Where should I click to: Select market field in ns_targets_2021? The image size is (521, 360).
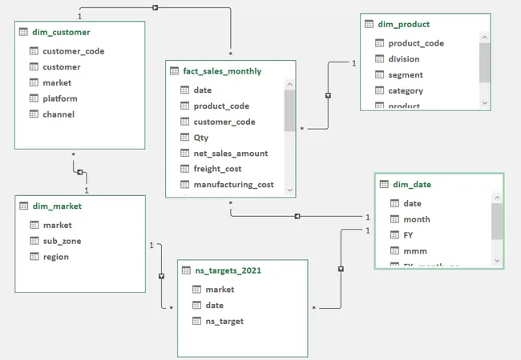[220, 290]
